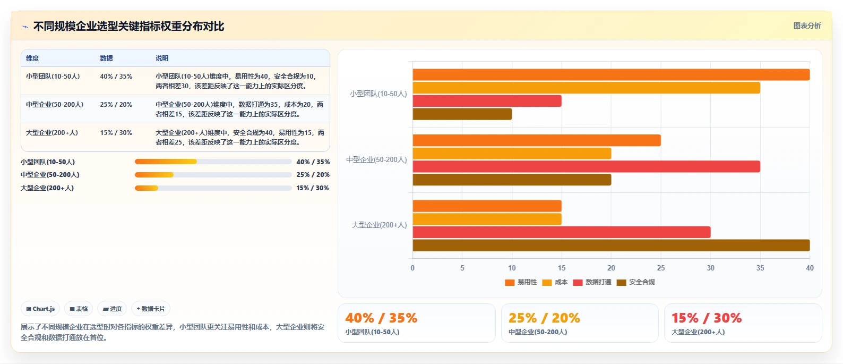Click the summary paragraph starting 展示了不同规模企业
The image size is (843, 364).
(x=173, y=332)
